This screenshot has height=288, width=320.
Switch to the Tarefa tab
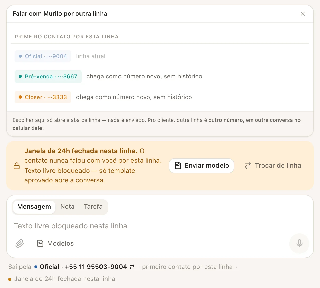(x=93, y=207)
